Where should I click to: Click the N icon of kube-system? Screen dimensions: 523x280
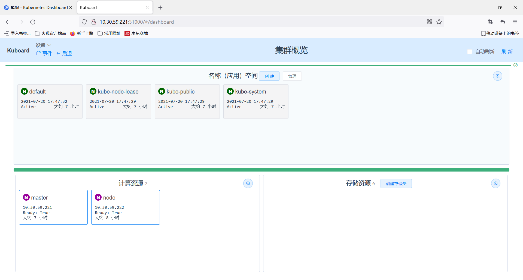click(x=230, y=91)
